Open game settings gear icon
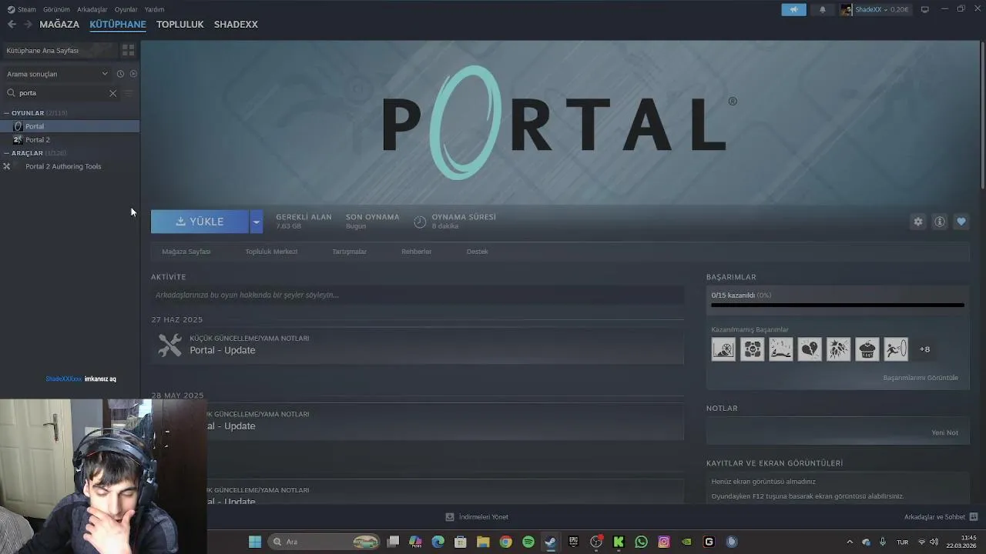This screenshot has height=554, width=986. pyautogui.click(x=917, y=222)
